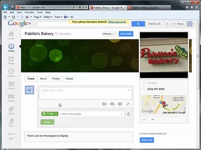Go back using the browser back arrow
This screenshot has height=150, width=201.
coord(5,7)
